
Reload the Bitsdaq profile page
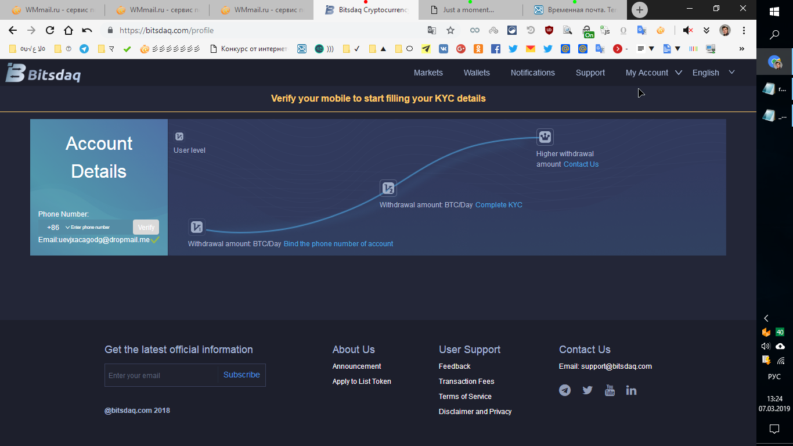pyautogui.click(x=50, y=30)
